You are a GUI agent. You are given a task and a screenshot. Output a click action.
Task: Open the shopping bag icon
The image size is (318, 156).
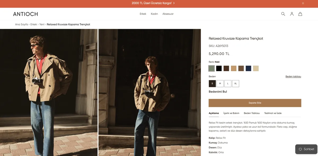tap(300, 14)
